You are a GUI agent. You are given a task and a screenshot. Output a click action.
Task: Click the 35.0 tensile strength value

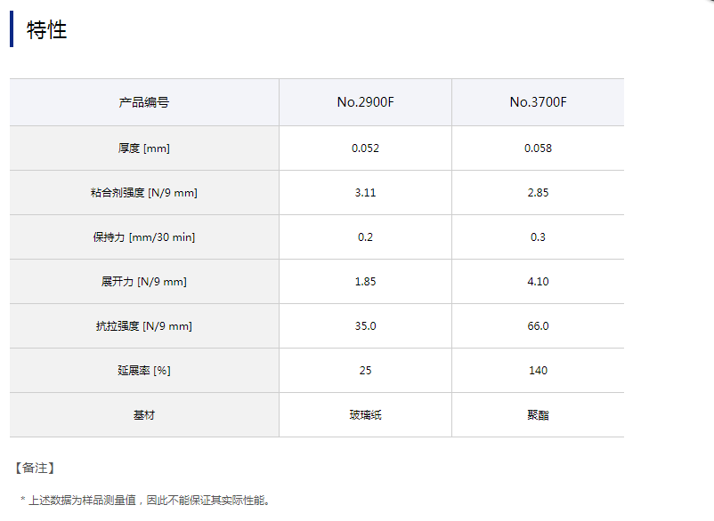(365, 326)
